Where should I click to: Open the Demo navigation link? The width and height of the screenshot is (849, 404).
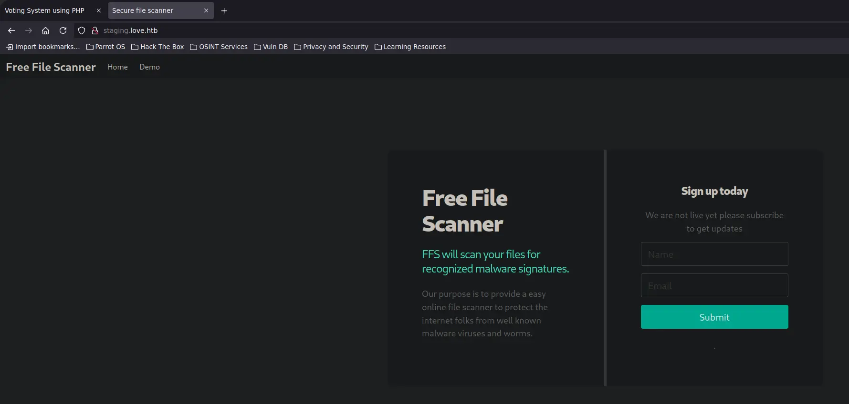tap(149, 67)
